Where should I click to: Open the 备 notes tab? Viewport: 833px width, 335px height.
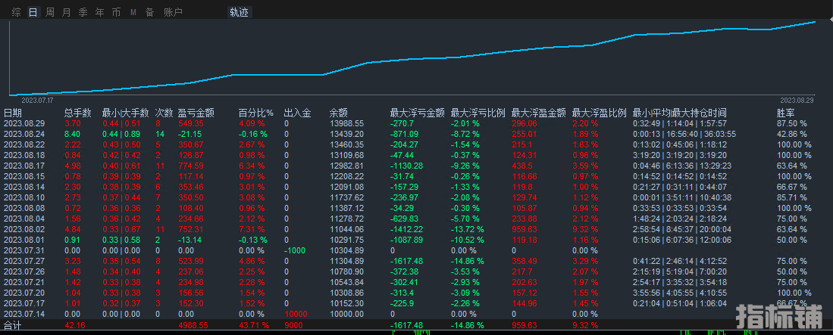point(149,12)
